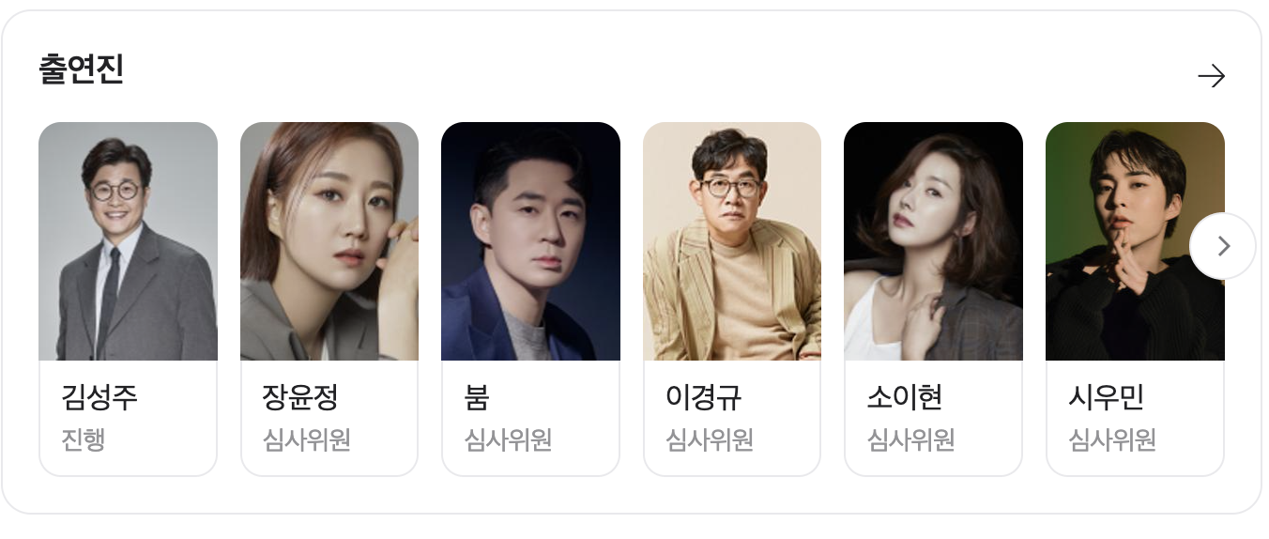Click the 진행 role label under 김성주
The image size is (1269, 539).
[x=83, y=439]
